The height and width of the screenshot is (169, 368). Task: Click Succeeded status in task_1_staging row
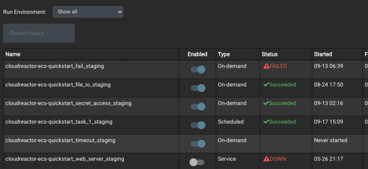(x=283, y=122)
